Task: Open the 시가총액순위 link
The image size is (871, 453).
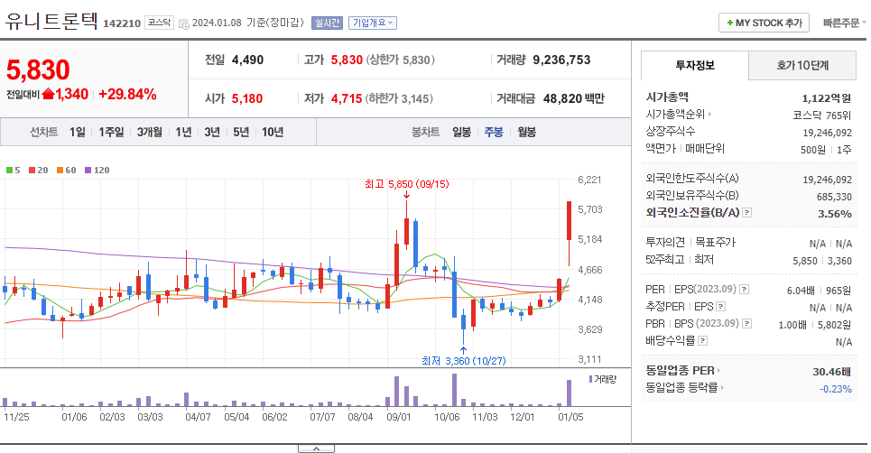Action: click(x=678, y=115)
